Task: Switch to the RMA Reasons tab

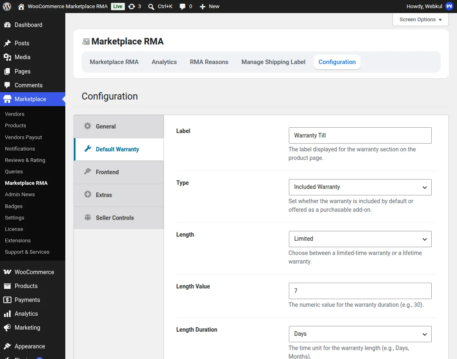Action: click(209, 62)
